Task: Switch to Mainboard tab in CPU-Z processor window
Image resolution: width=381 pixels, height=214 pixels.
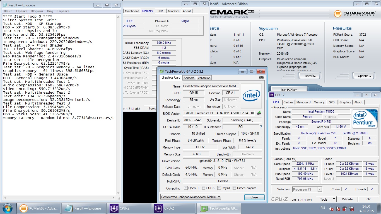Action: pos(303,102)
